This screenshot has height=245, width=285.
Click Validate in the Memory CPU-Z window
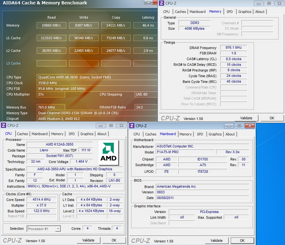pos(246,118)
